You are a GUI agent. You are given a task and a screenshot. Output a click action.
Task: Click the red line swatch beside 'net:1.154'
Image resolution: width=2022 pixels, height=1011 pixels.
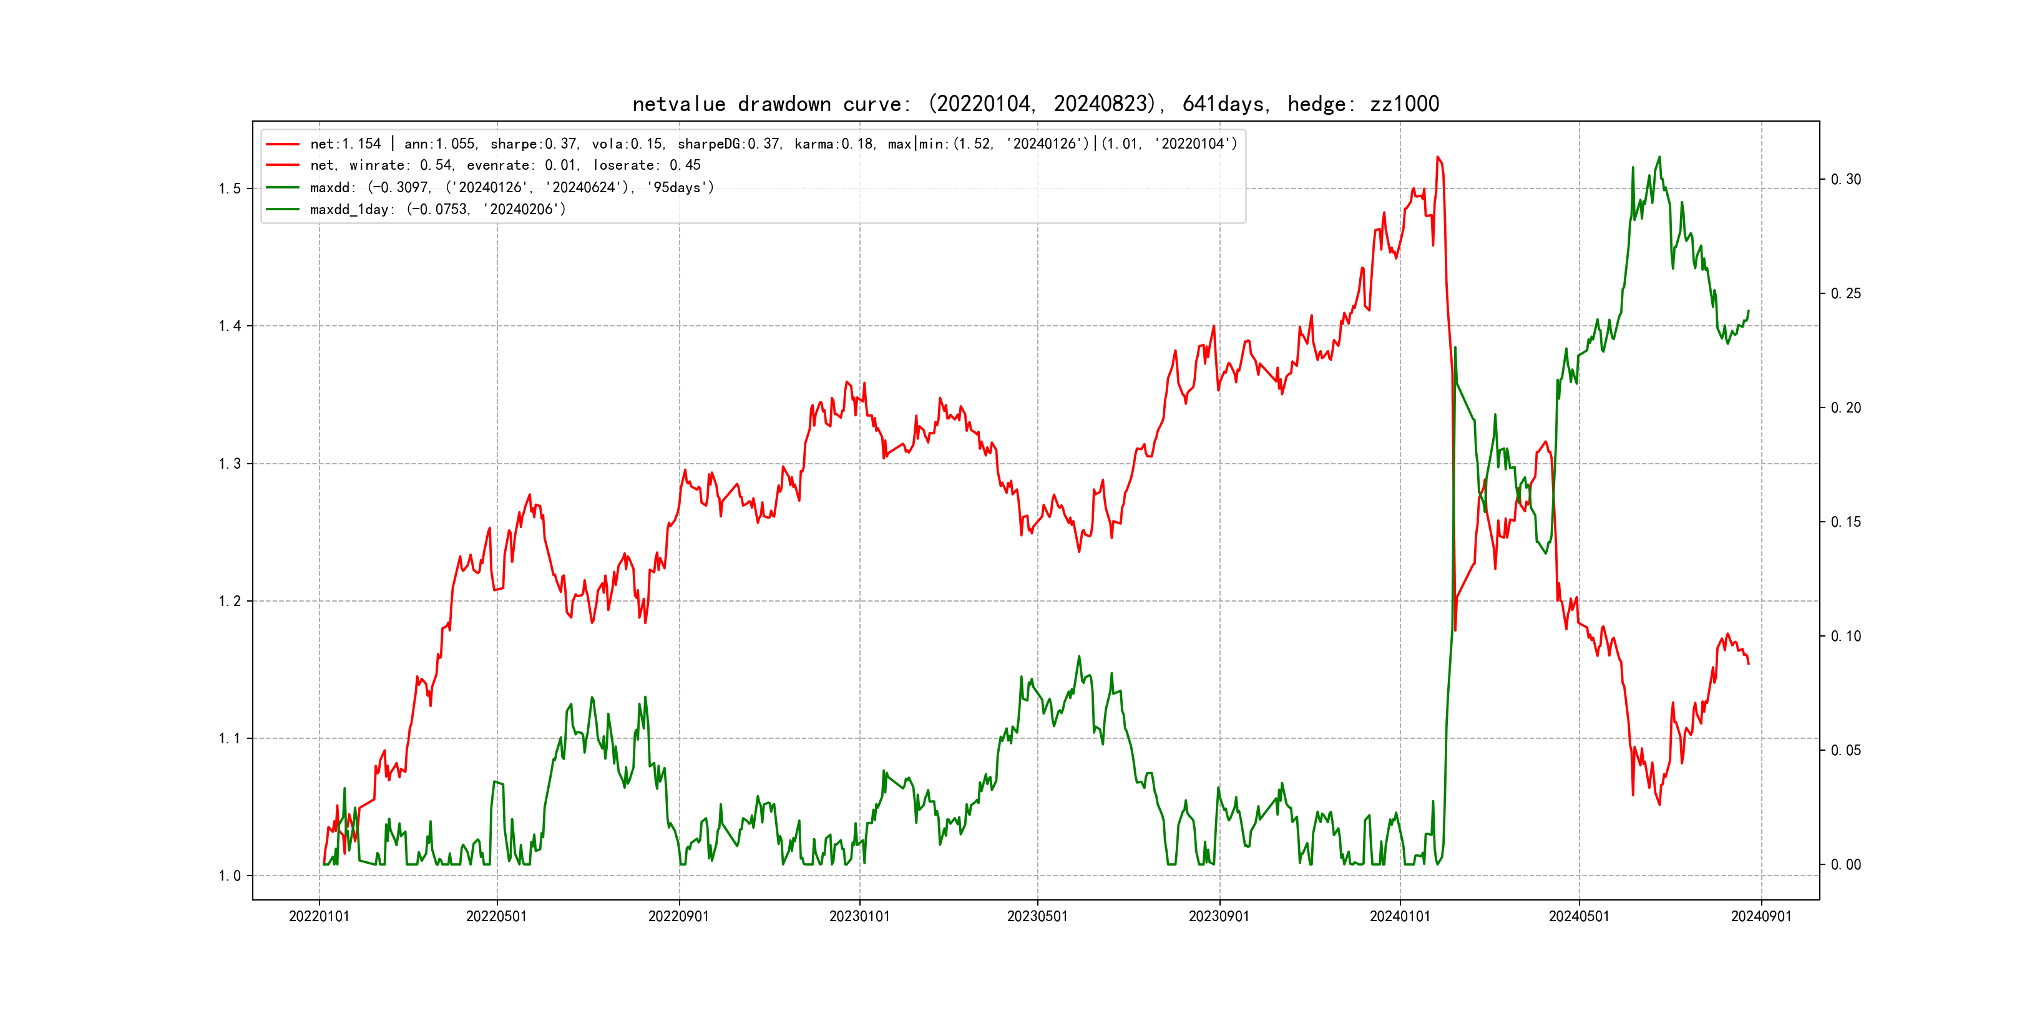coord(283,144)
